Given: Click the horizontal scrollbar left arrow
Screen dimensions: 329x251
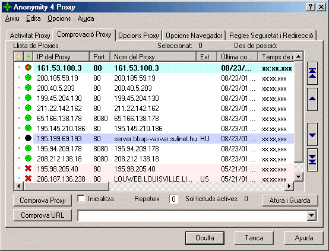Looking at the screenshot, I should coord(18,186).
